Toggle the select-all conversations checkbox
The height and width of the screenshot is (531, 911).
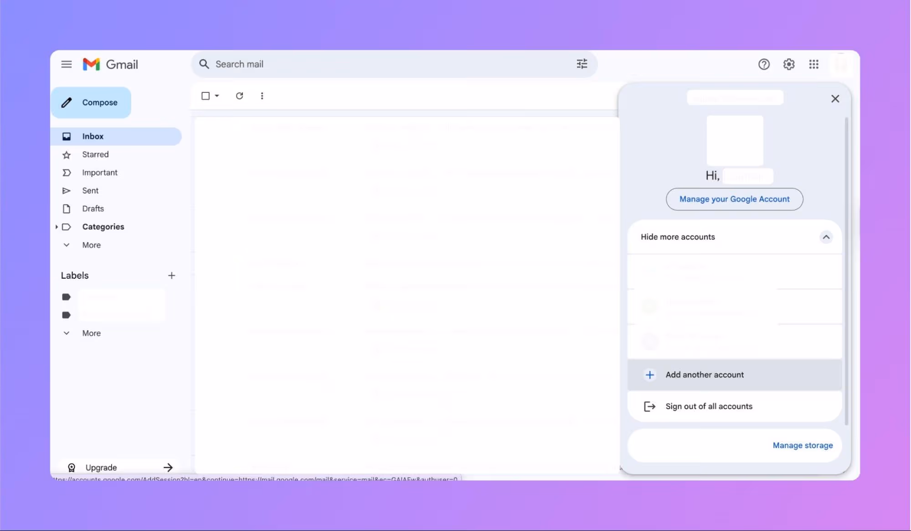205,96
